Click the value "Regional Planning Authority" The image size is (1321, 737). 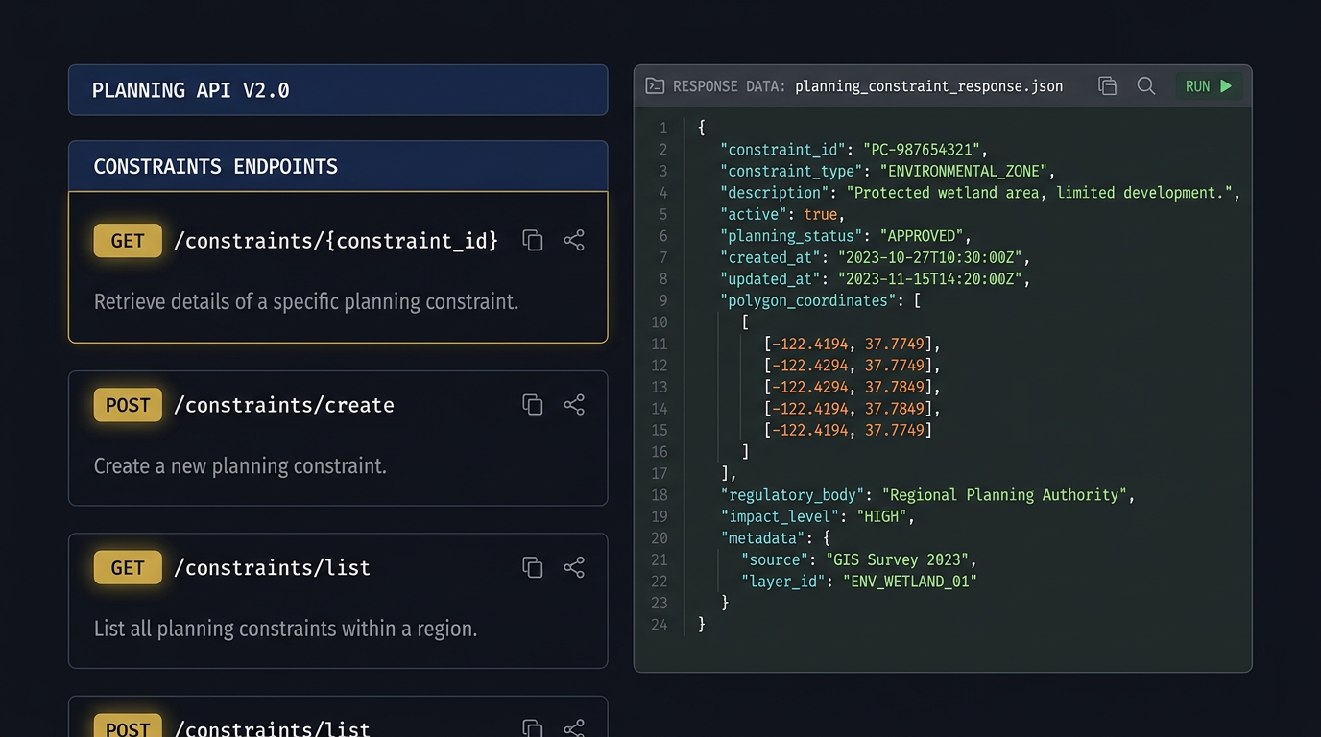point(1005,495)
